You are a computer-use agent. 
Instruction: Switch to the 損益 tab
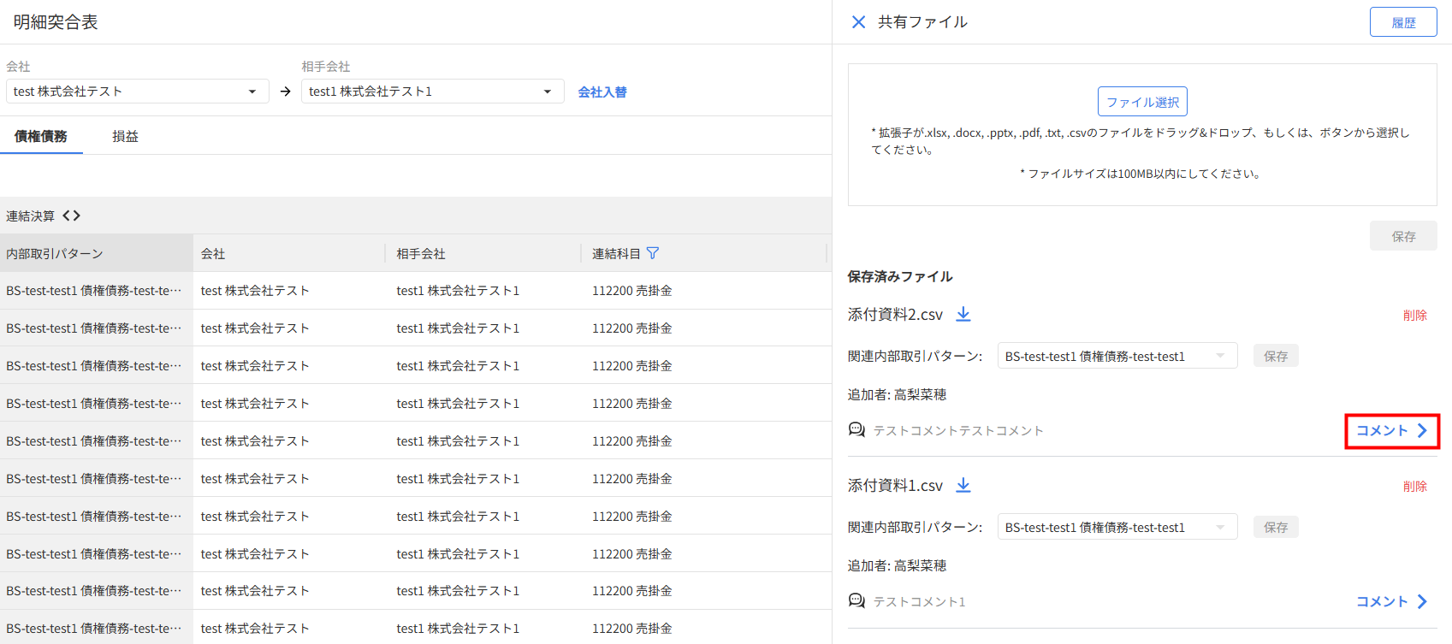[x=125, y=136]
